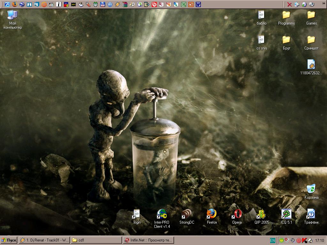The width and height of the screenshot is (327, 245).
Task: Open the Брут folder
Action: (x=286, y=42)
